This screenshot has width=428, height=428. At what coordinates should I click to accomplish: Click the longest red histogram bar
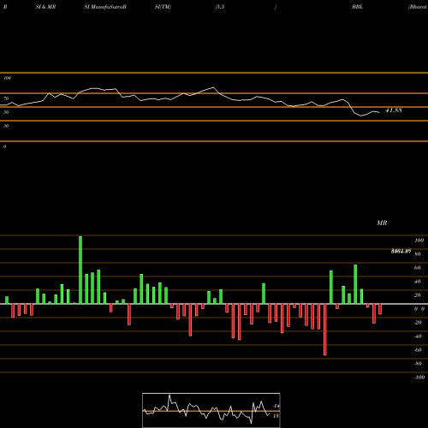325,330
